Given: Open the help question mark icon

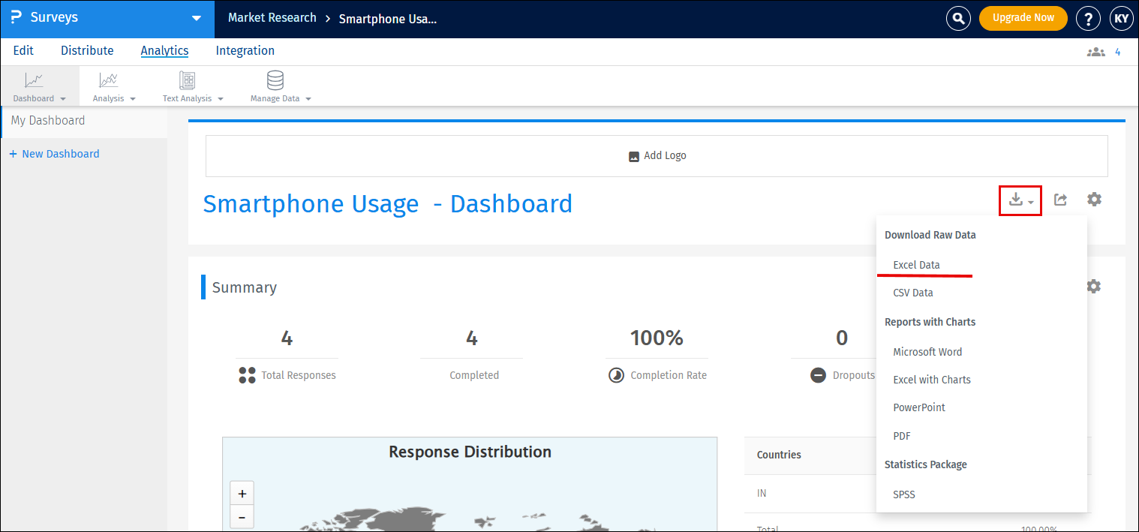Looking at the screenshot, I should pos(1088,19).
